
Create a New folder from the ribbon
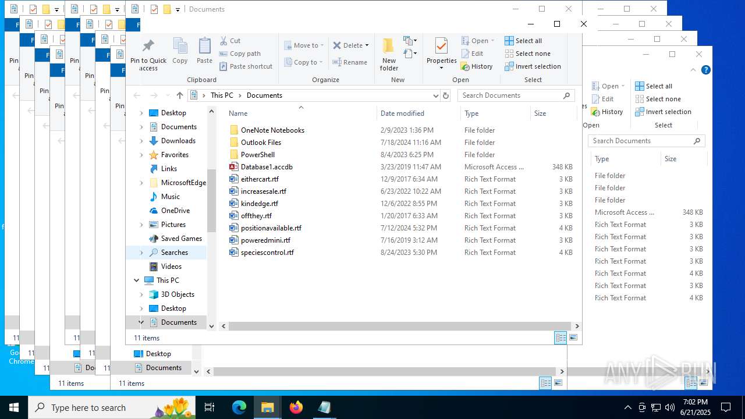[389, 54]
